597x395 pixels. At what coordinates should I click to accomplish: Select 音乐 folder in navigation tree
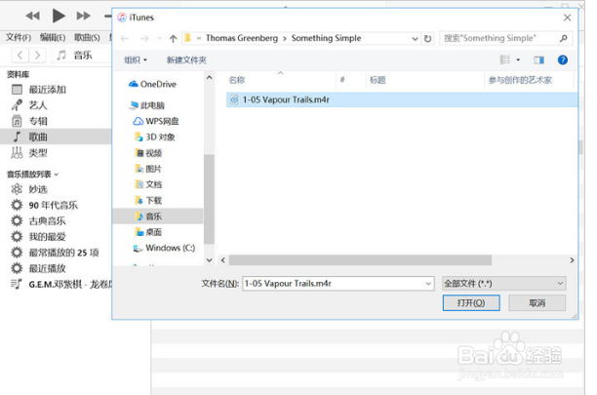(158, 217)
